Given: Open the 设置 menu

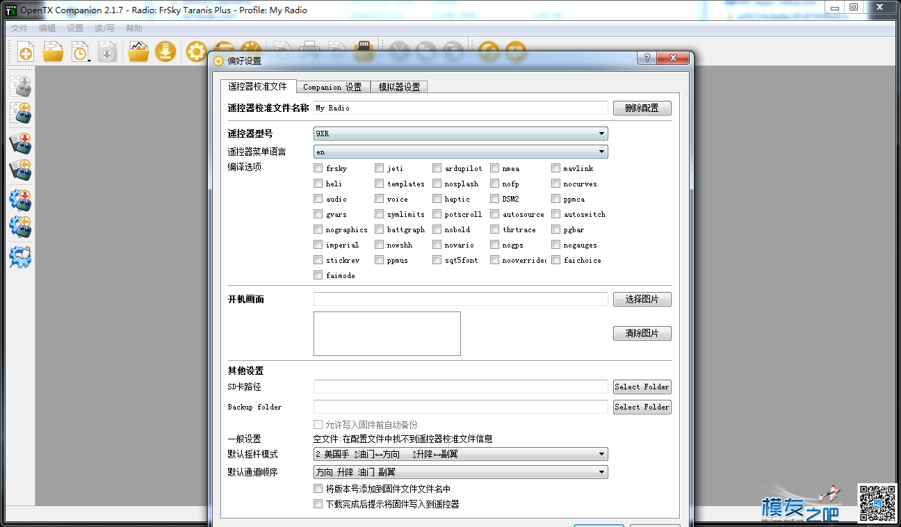Looking at the screenshot, I should pos(75,29).
